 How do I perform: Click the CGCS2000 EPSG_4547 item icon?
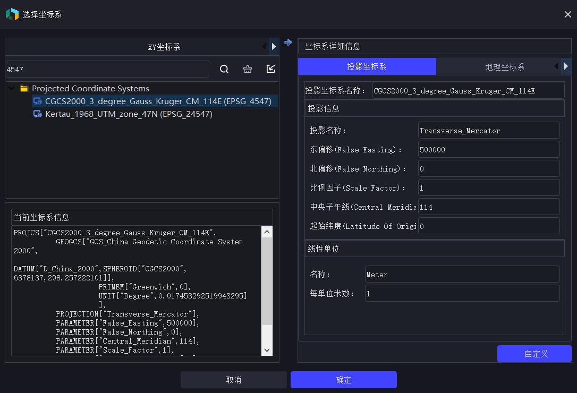38,101
